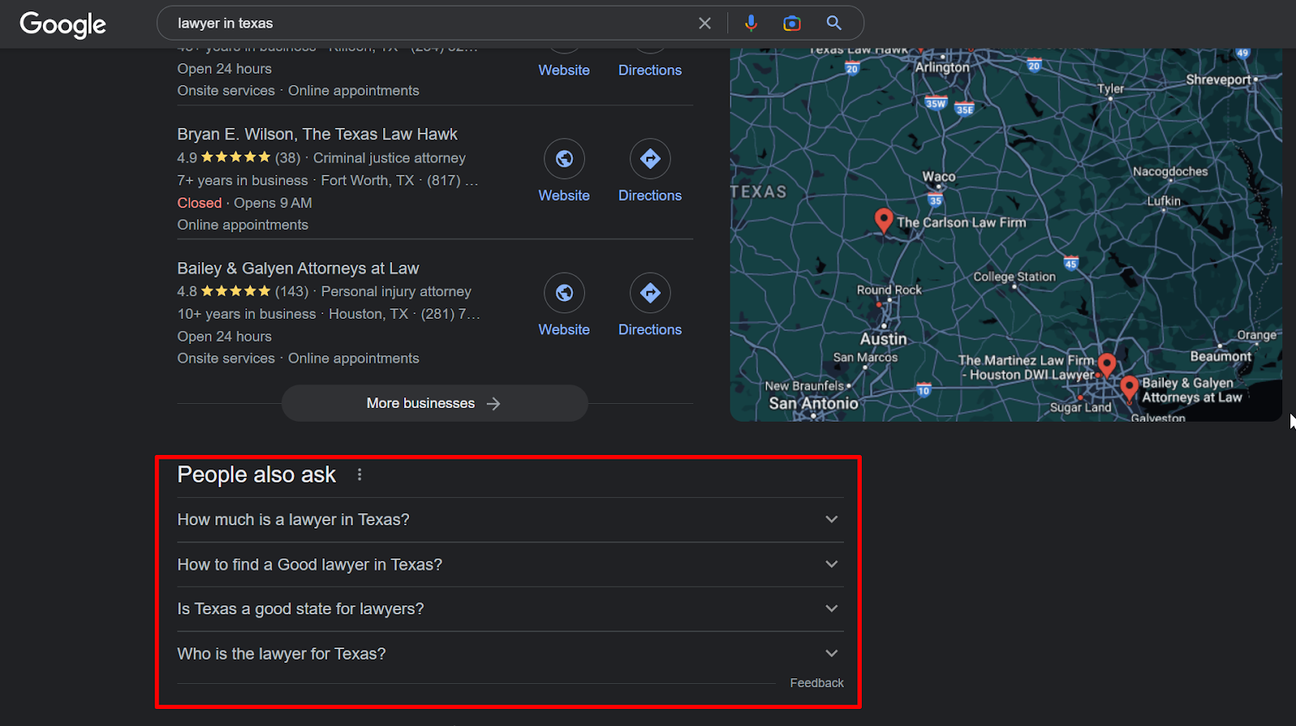Click 'Sugar Land' label on the map

[1081, 407]
